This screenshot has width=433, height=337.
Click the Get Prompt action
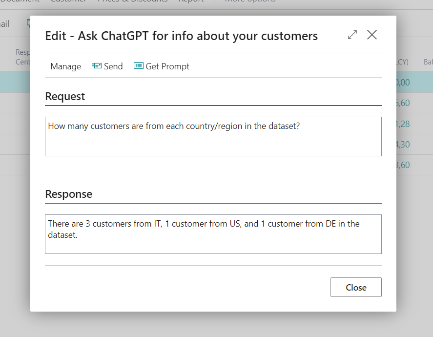point(162,66)
